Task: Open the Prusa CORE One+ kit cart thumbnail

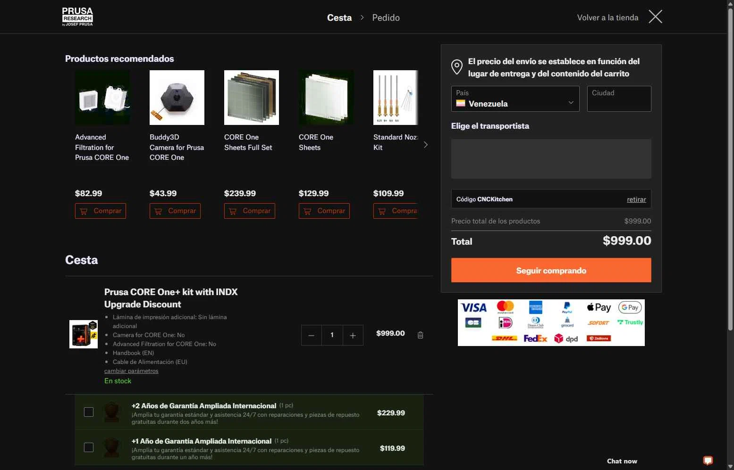Action: tap(84, 334)
